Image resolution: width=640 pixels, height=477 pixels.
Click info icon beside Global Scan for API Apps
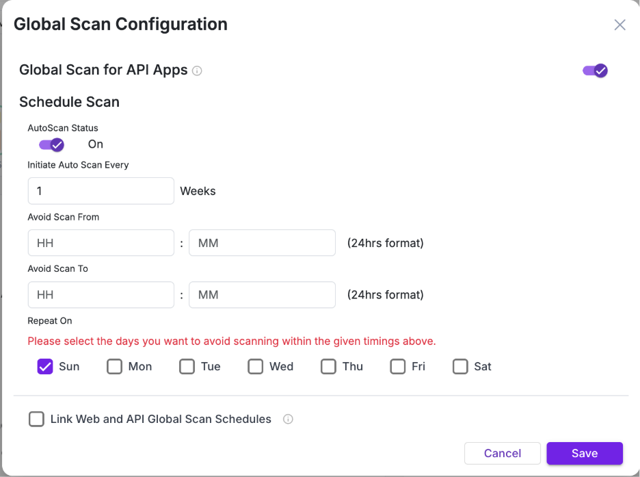pos(197,70)
